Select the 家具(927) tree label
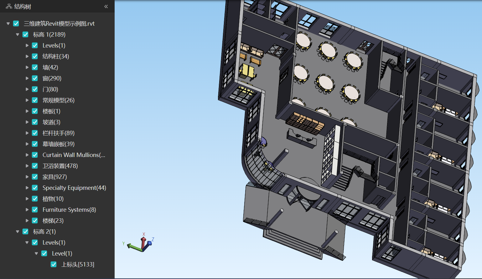This screenshot has width=482, height=279. pos(55,177)
